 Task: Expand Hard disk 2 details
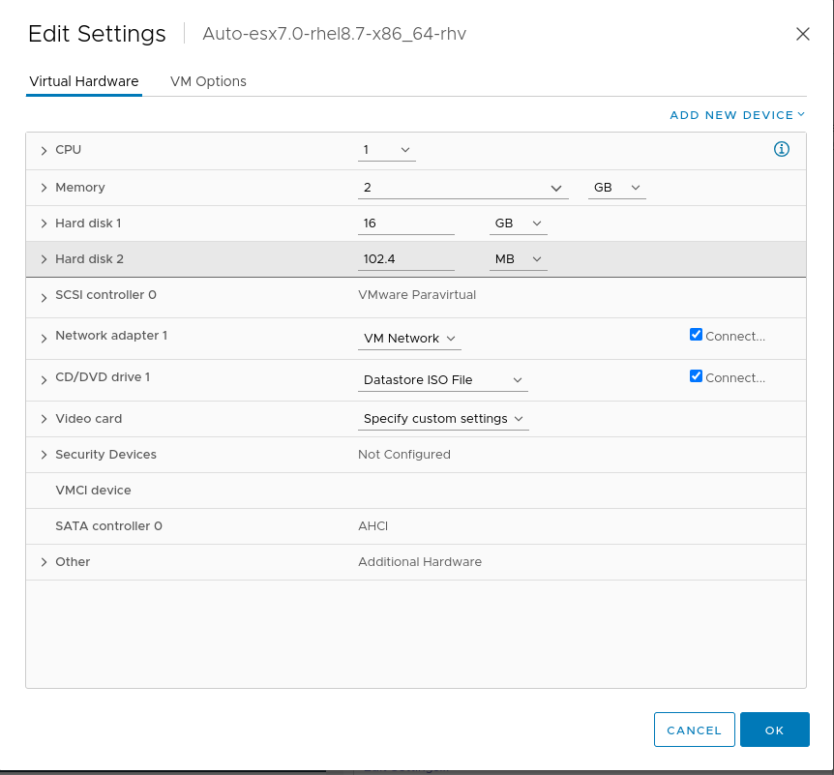coord(44,259)
